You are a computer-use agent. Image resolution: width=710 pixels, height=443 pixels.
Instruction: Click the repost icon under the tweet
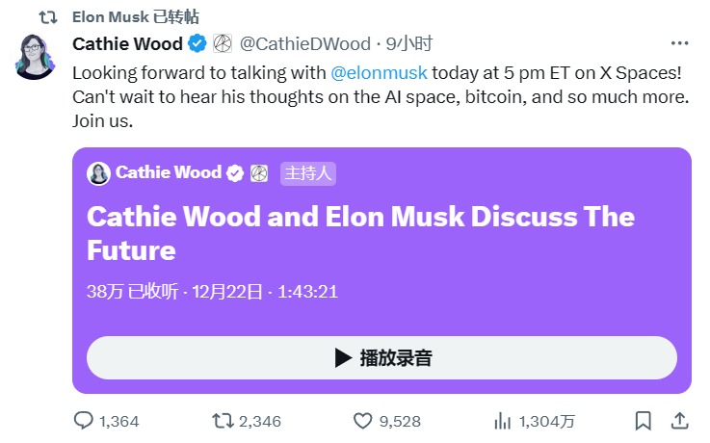(223, 421)
